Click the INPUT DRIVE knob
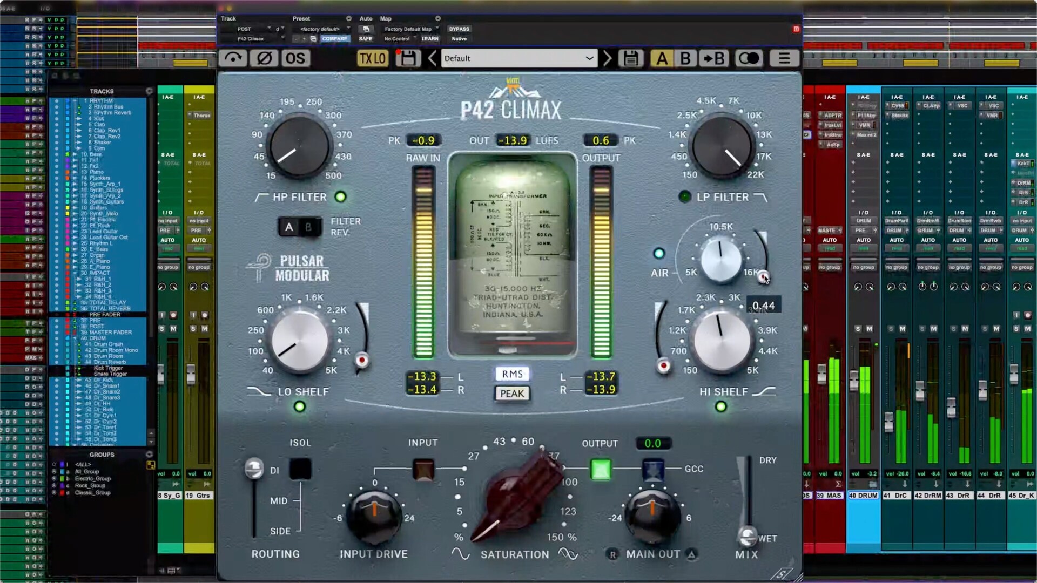The width and height of the screenshot is (1037, 583). 374,517
